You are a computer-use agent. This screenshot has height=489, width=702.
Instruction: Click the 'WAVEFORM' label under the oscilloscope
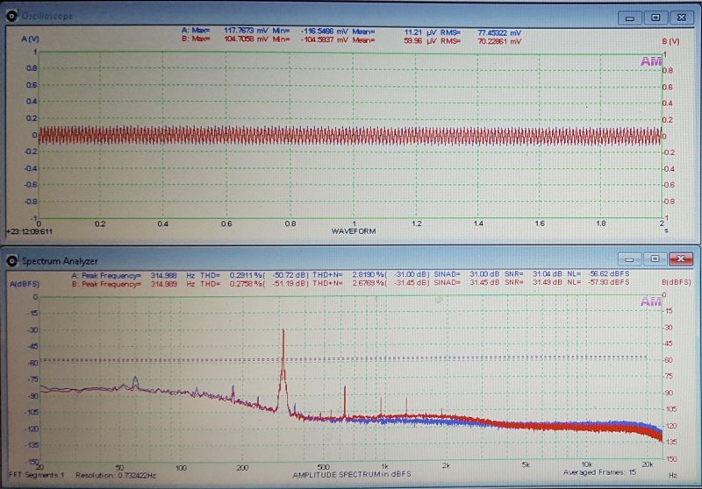(x=354, y=231)
